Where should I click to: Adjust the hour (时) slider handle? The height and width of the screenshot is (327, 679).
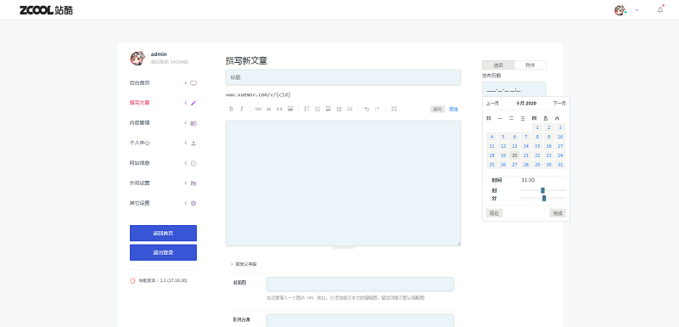tap(542, 190)
